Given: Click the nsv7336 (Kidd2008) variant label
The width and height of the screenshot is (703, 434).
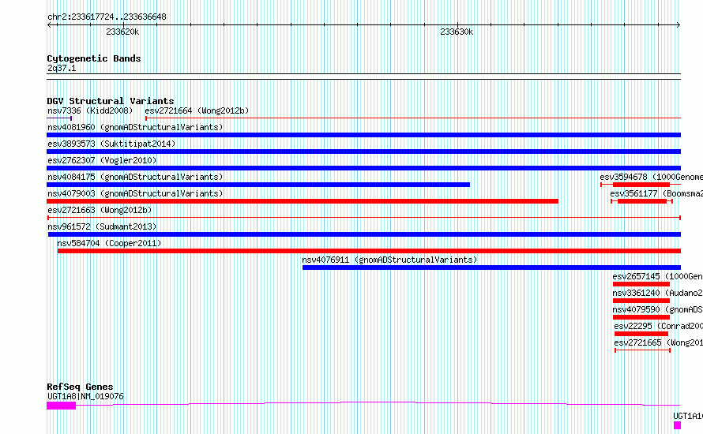Looking at the screenshot, I should point(90,110).
